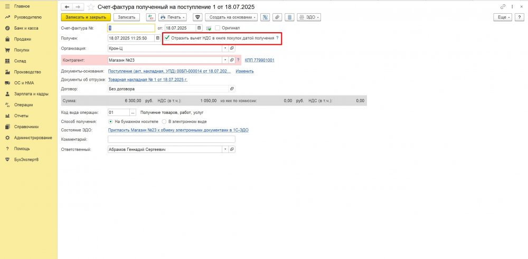The height and width of the screenshot is (259, 528).
Task: Open Продажи section in sidebar
Action: click(x=23, y=39)
